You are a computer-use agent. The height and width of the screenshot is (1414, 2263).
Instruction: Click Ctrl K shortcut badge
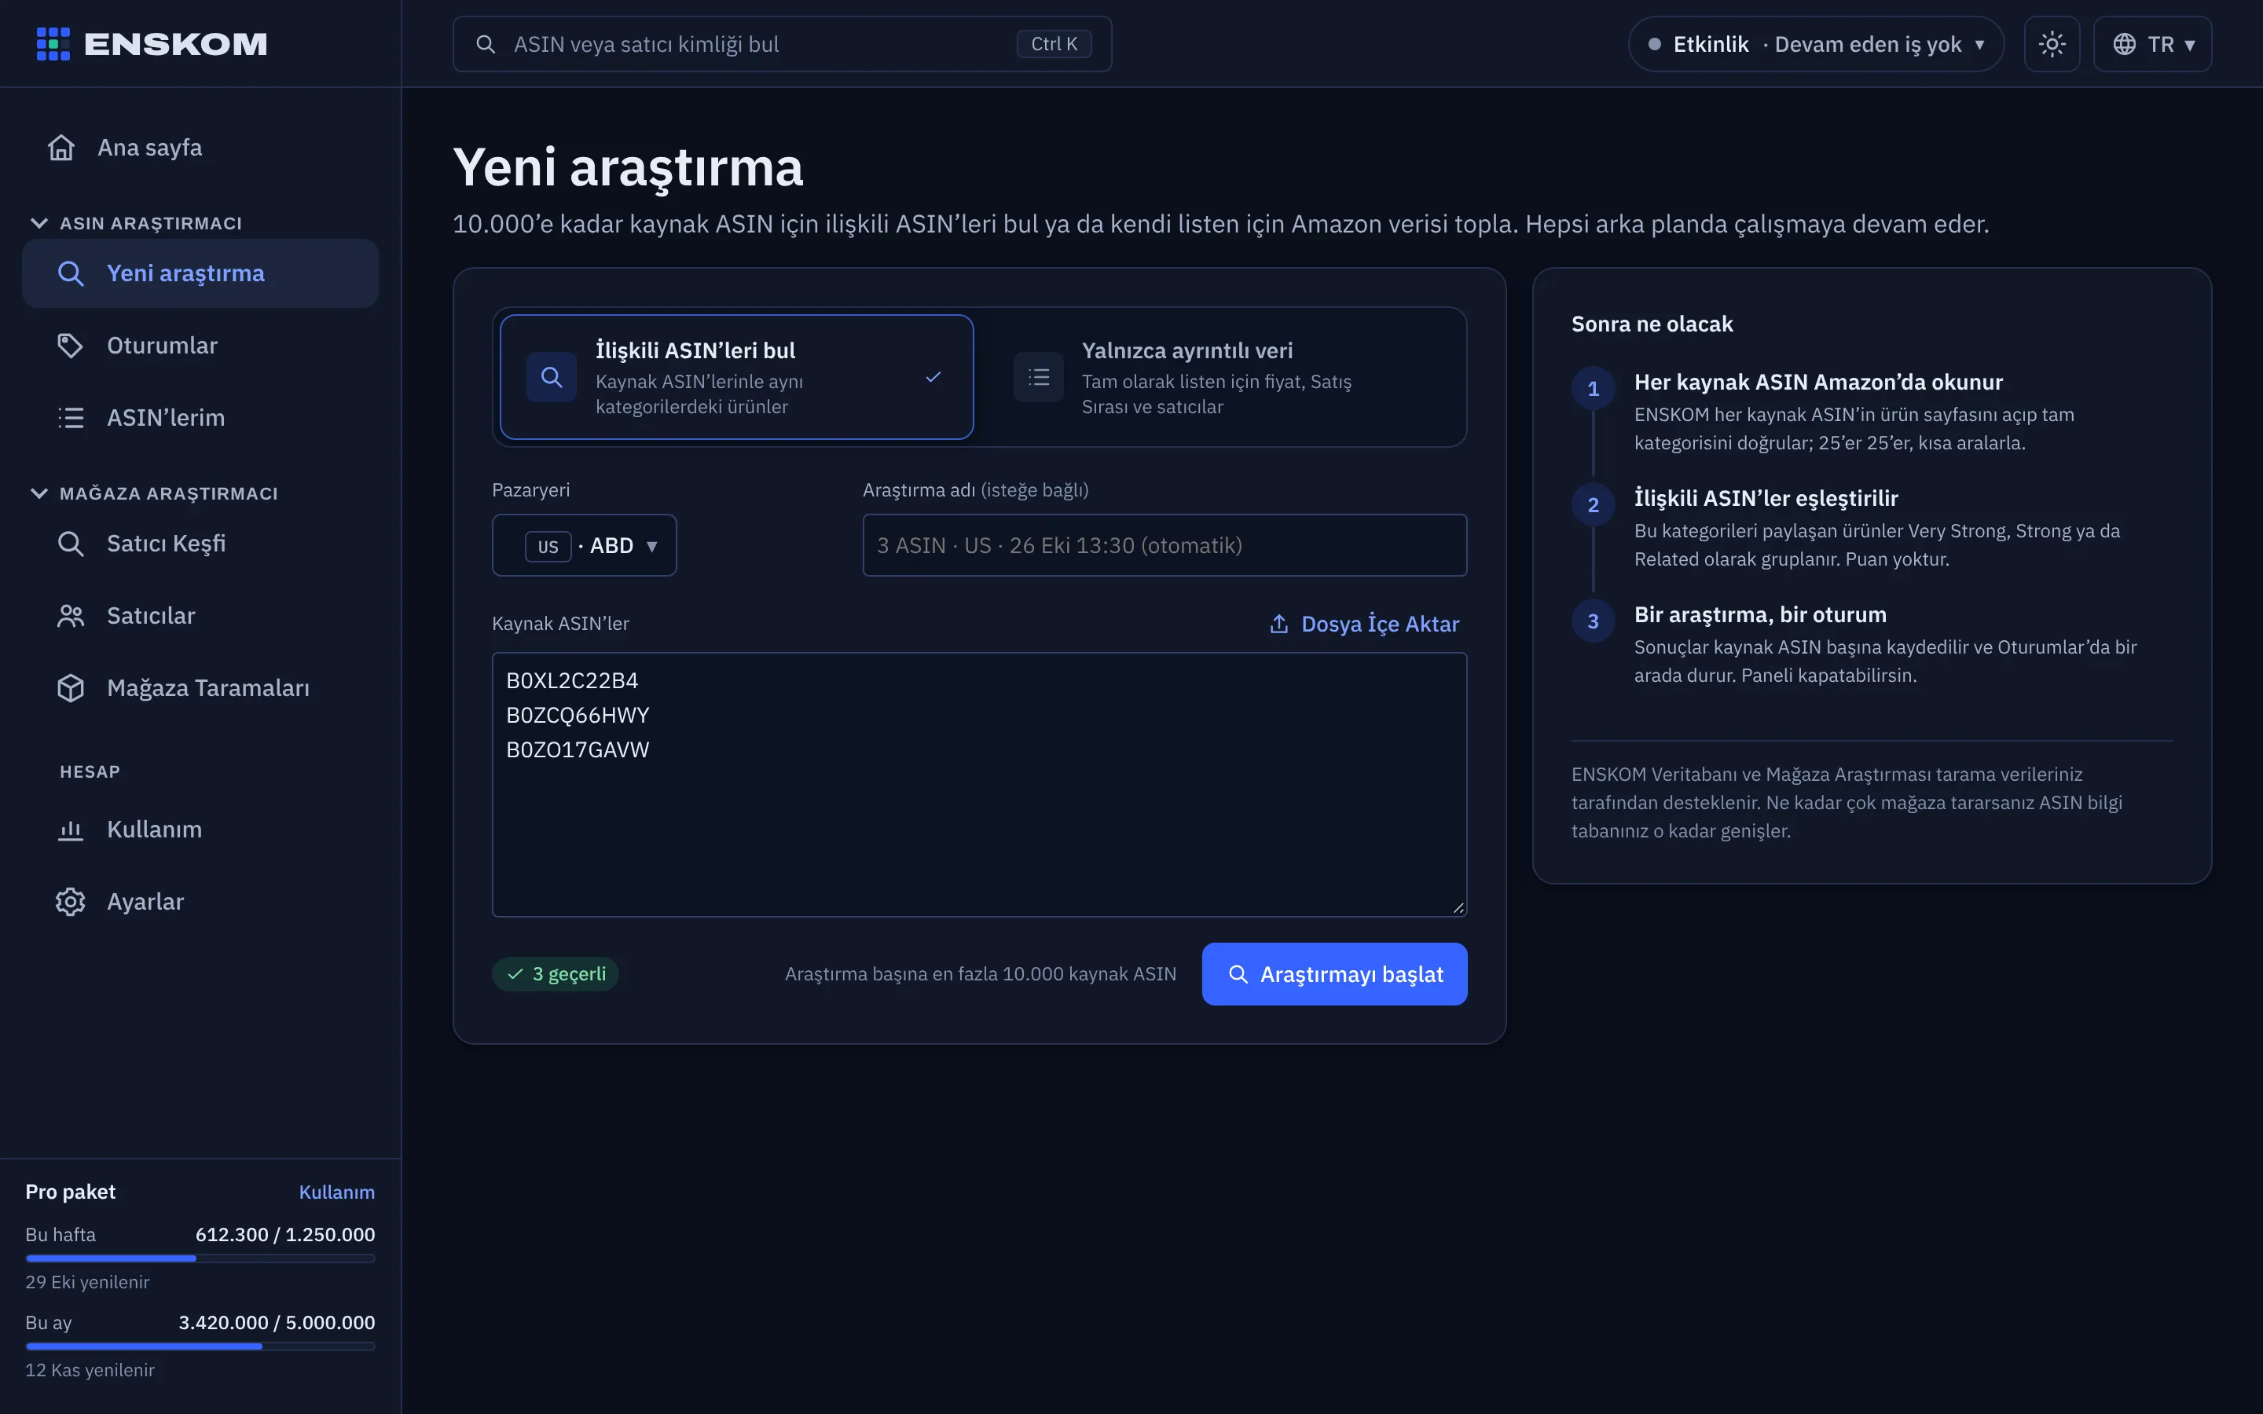click(1054, 44)
